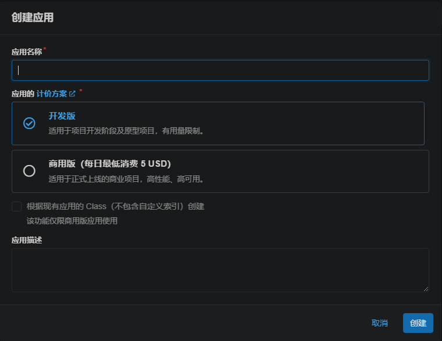Viewport: 442px width, 341px height.
Task: Focus the 应用描述 text area
Action: (x=220, y=270)
